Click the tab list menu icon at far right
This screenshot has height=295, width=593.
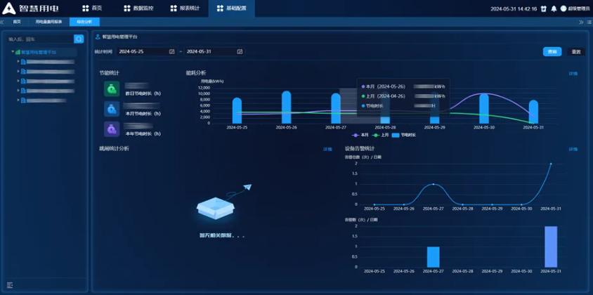tap(587, 22)
